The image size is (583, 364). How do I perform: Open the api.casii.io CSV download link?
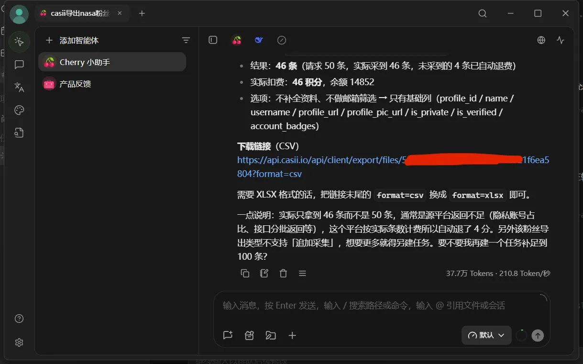point(393,167)
